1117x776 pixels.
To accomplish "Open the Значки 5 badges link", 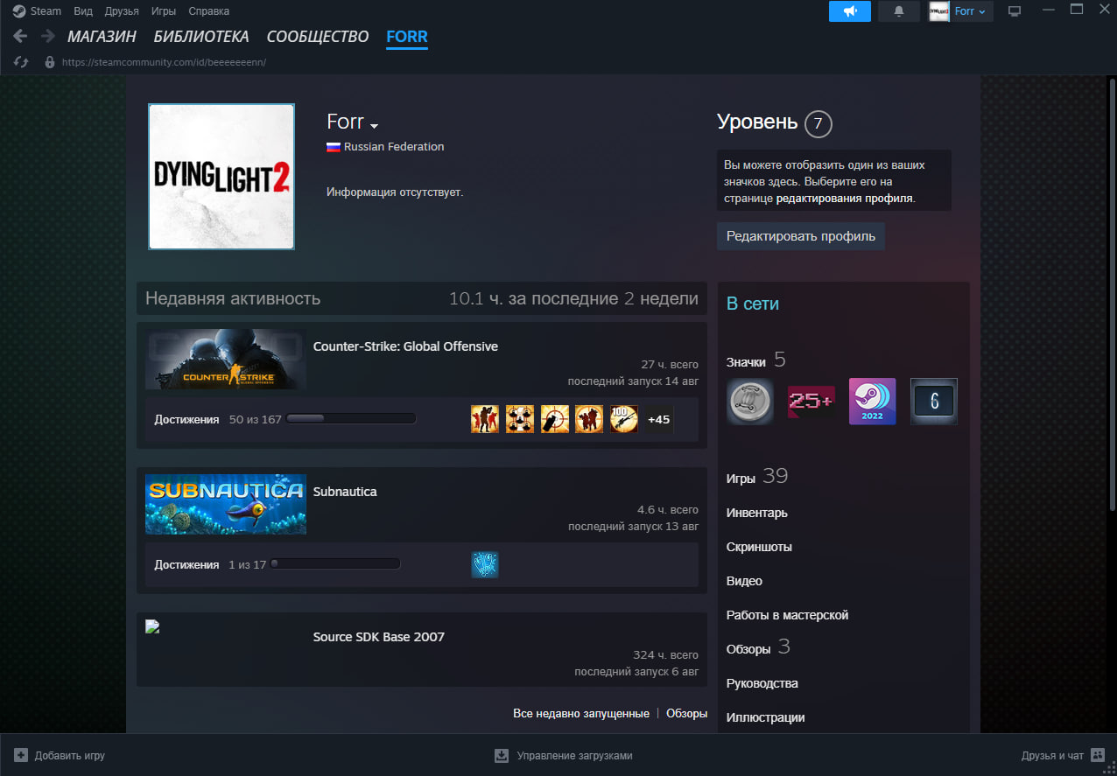I will click(x=756, y=360).
